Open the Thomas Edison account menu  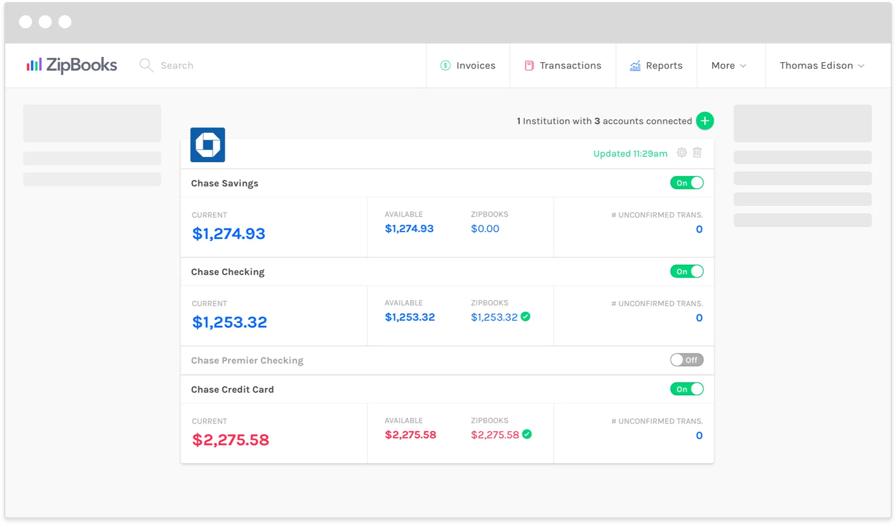(x=821, y=65)
